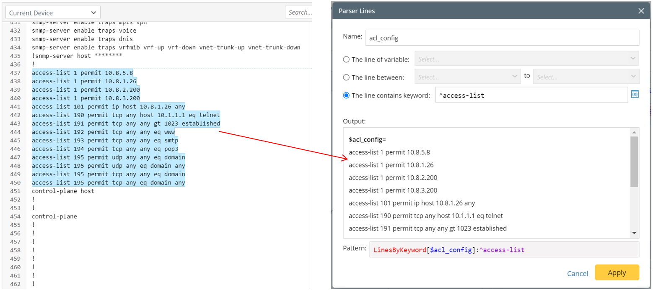Select highlighted line 'access-list 1 permit 10.8.5.8'
This screenshot has width=653, height=290.
click(83, 72)
